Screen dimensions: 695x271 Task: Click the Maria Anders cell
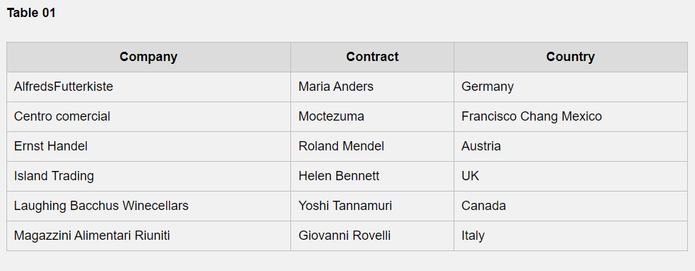[x=372, y=87]
